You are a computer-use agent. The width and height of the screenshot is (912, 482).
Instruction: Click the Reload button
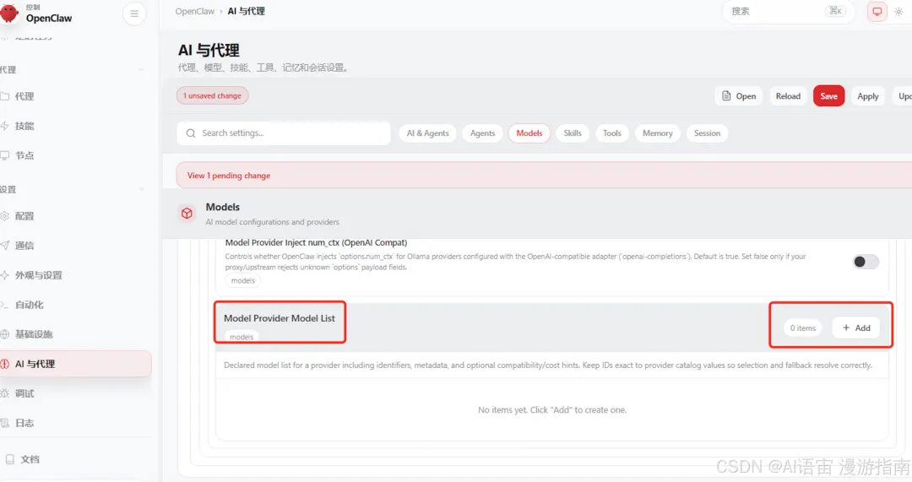click(788, 96)
